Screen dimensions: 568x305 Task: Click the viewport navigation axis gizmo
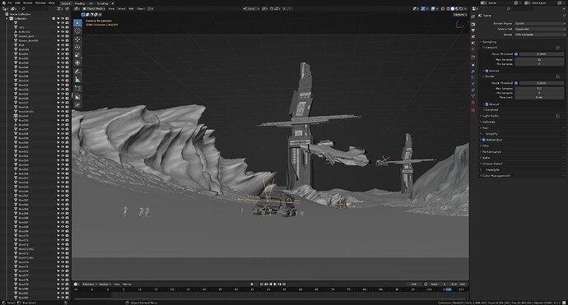tap(459, 25)
